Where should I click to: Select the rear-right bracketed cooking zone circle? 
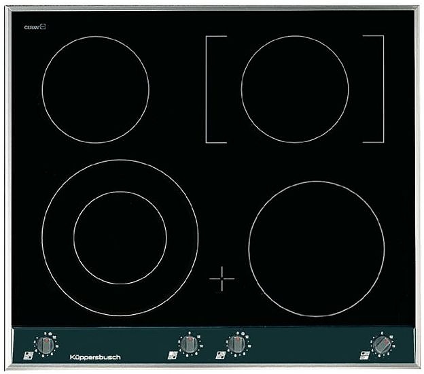point(295,89)
